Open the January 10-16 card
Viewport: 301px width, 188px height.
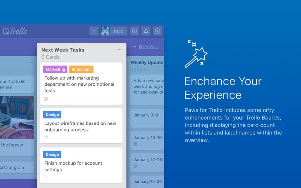point(147,141)
